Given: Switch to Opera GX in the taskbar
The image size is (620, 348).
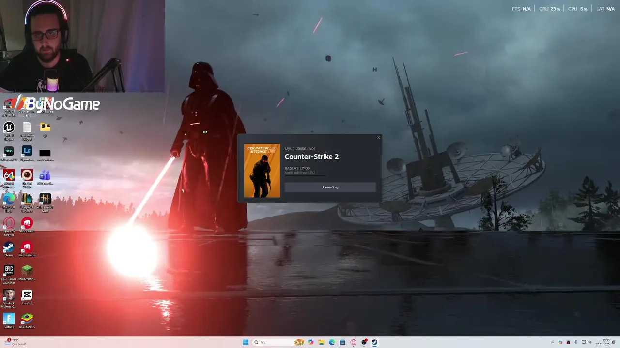Looking at the screenshot, I should point(353,342).
